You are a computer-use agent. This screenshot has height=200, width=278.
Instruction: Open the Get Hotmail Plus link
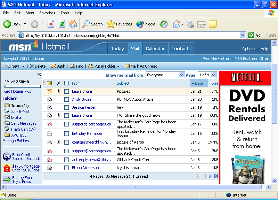(x=18, y=91)
